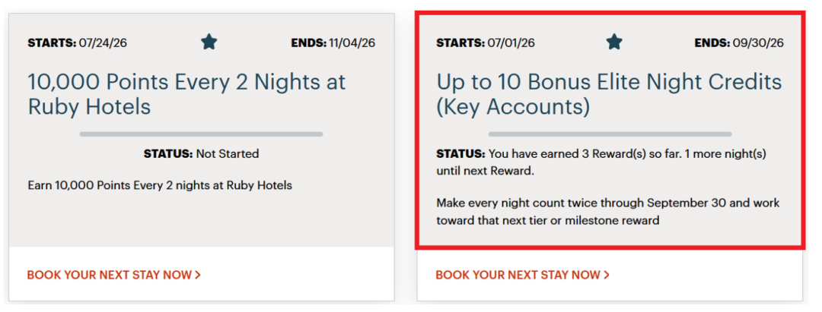Click the end date 11/04/26
Viewport: 822px width, 312px height.
pyautogui.click(x=352, y=43)
